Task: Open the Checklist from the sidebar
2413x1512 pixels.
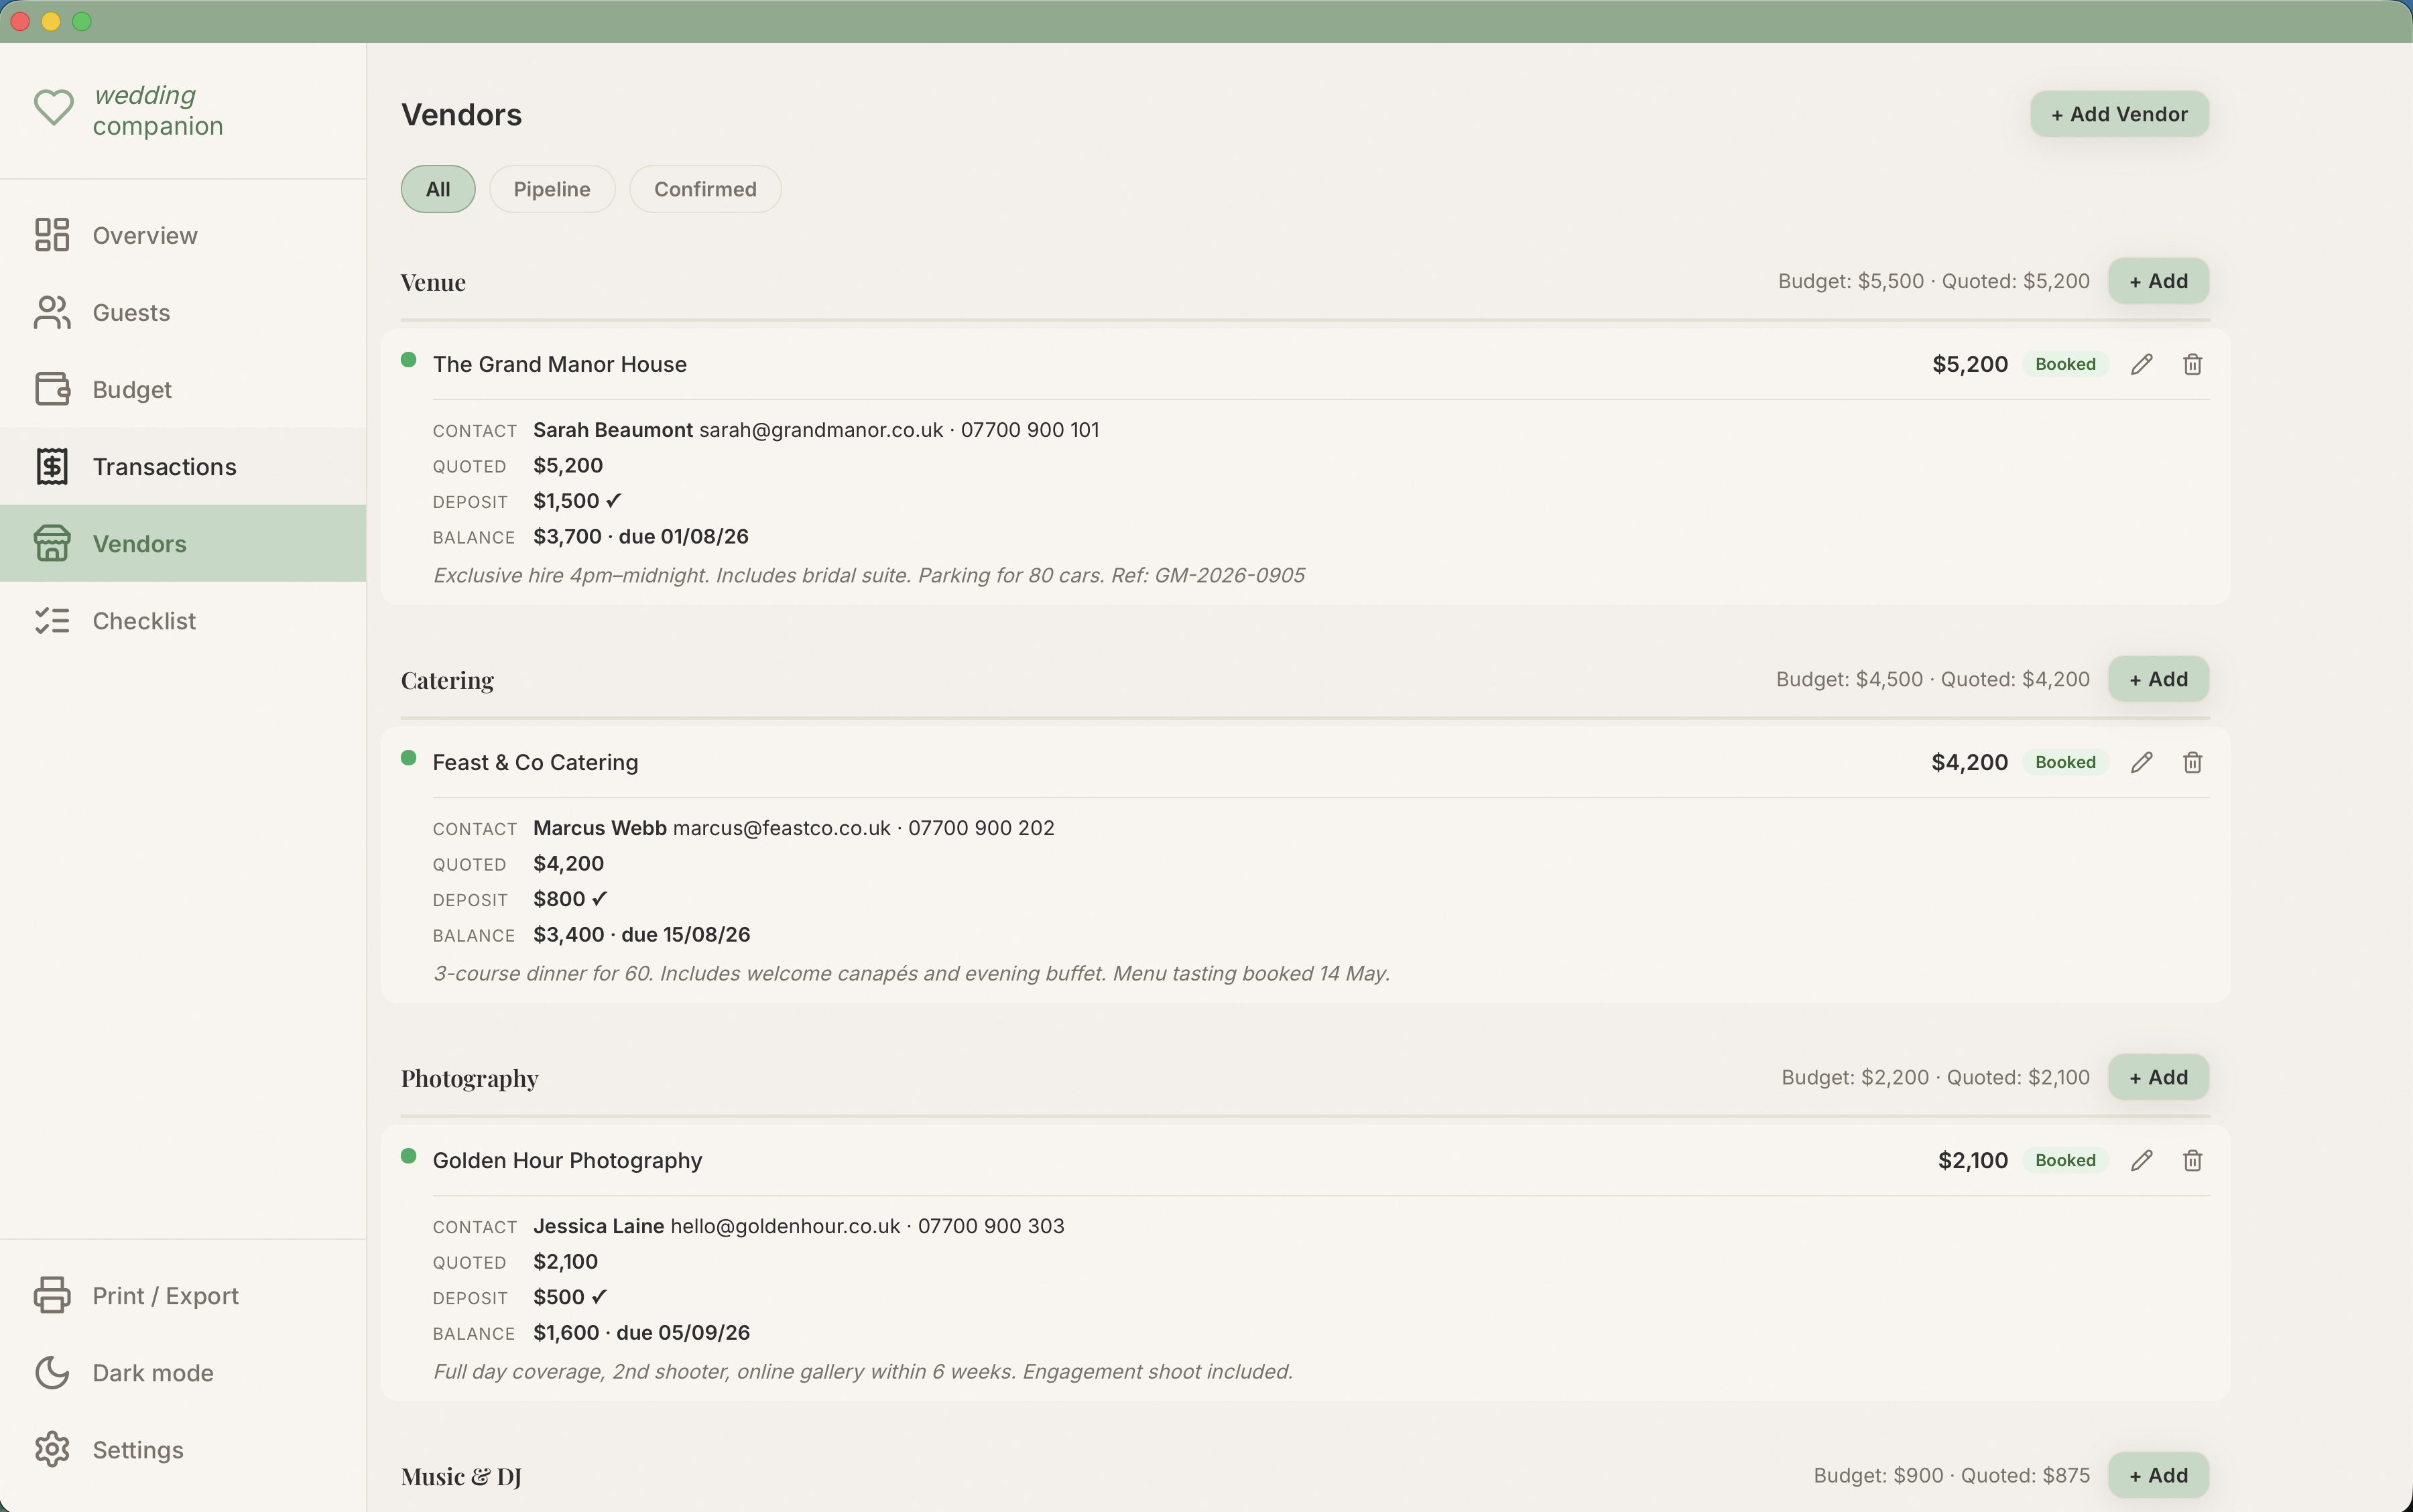Action: pyautogui.click(x=144, y=620)
